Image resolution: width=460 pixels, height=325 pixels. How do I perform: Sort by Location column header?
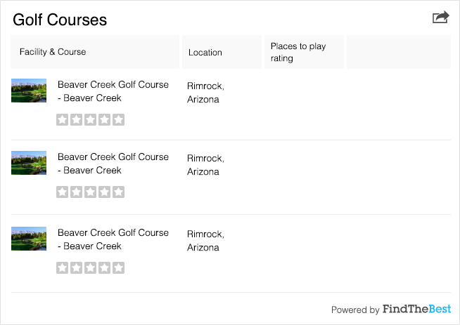(x=205, y=53)
